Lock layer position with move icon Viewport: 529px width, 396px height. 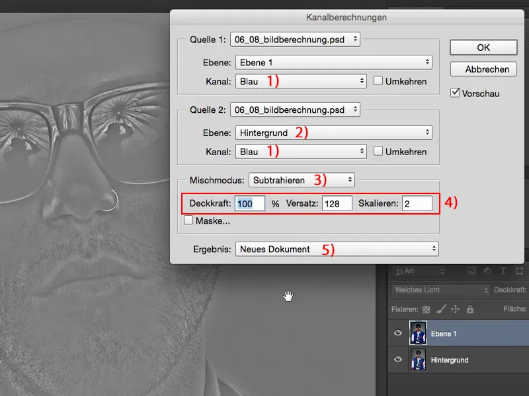click(455, 309)
